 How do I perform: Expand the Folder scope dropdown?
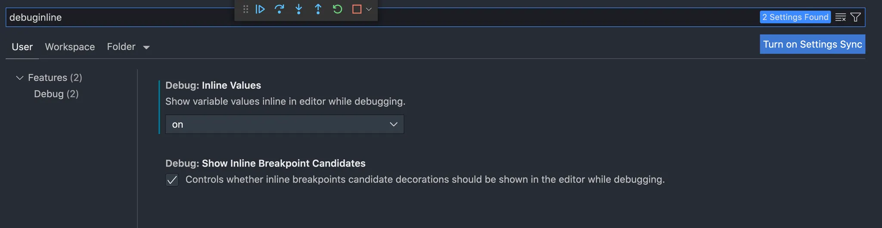[146, 47]
